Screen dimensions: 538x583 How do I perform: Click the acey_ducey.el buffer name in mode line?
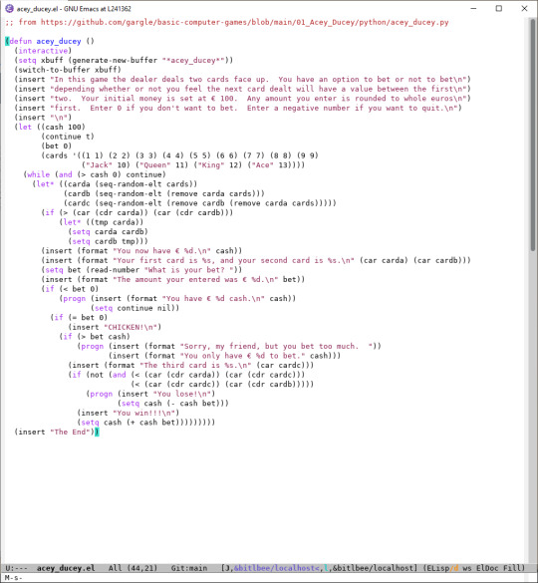tap(66, 568)
